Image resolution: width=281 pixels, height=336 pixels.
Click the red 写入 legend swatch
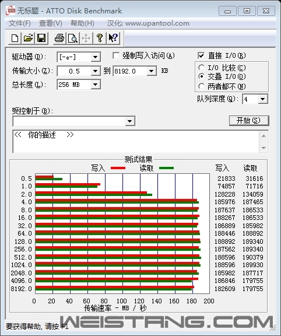tap(118, 168)
